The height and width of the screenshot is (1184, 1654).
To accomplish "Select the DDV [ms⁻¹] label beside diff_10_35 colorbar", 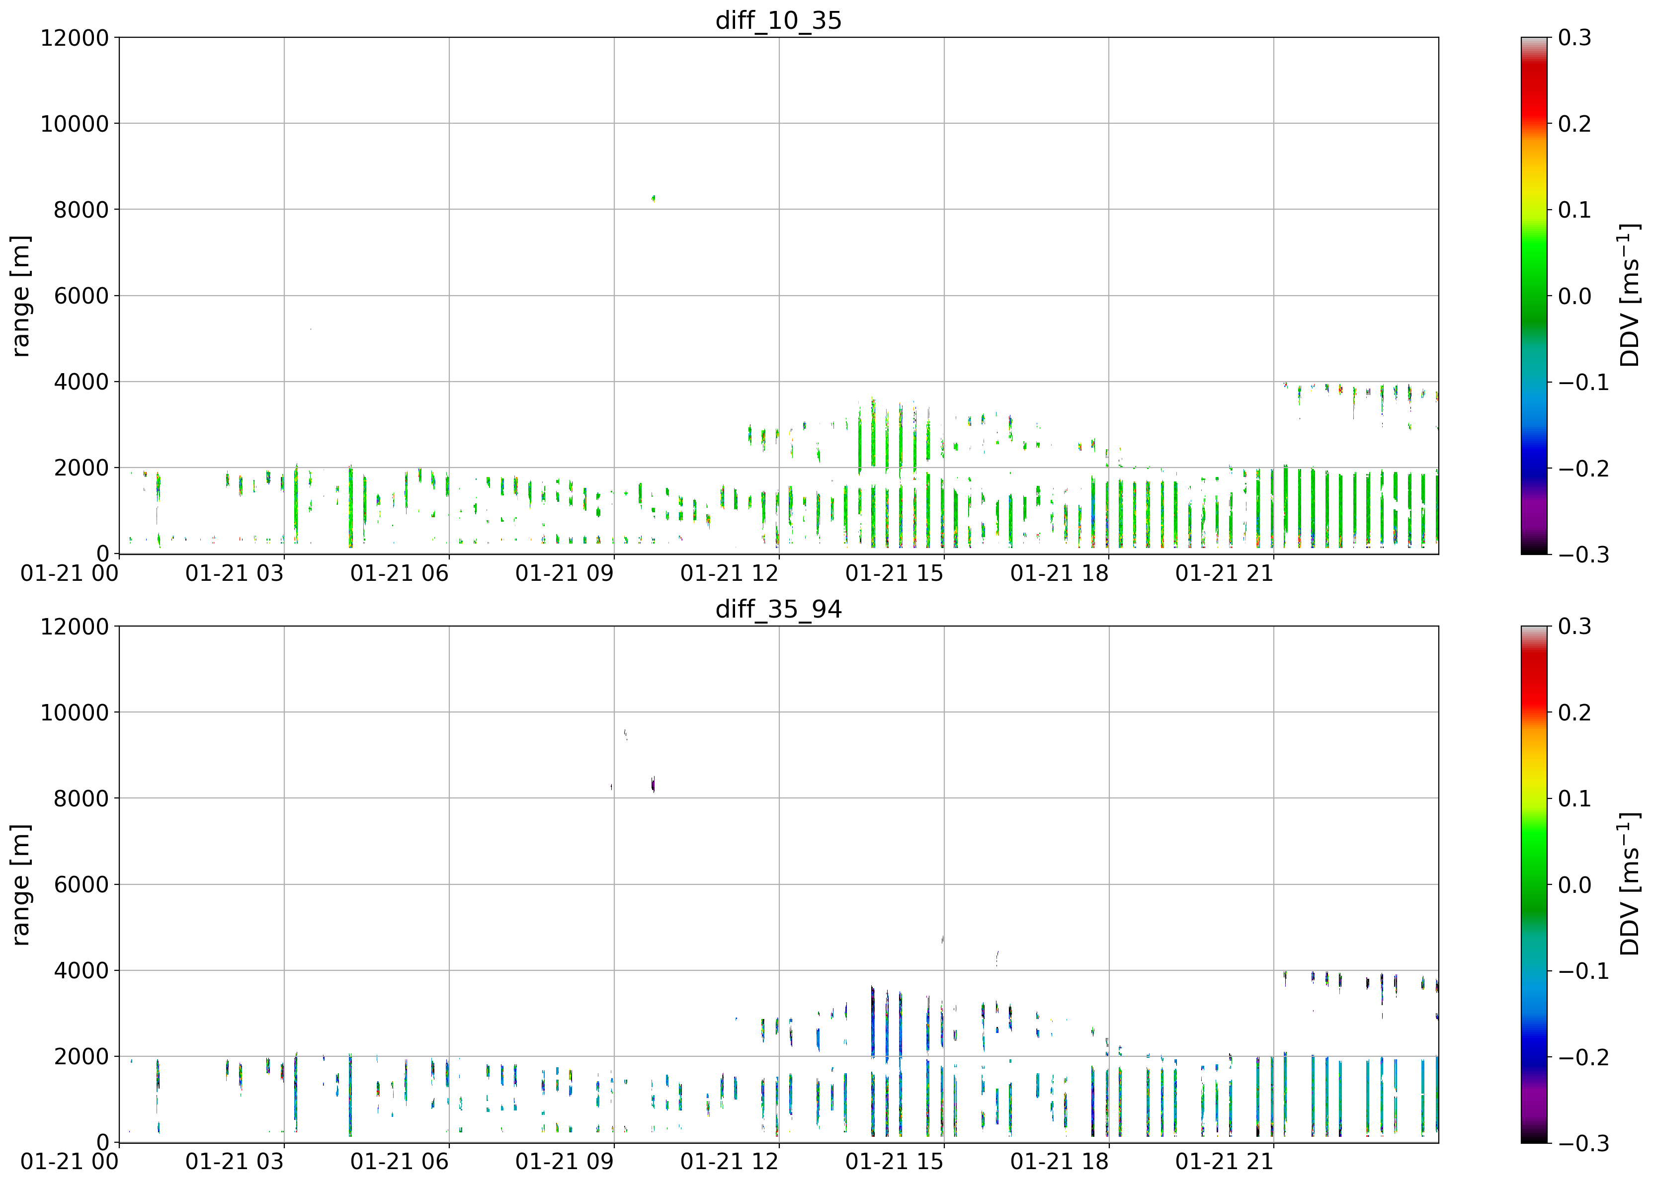I will [1629, 295].
